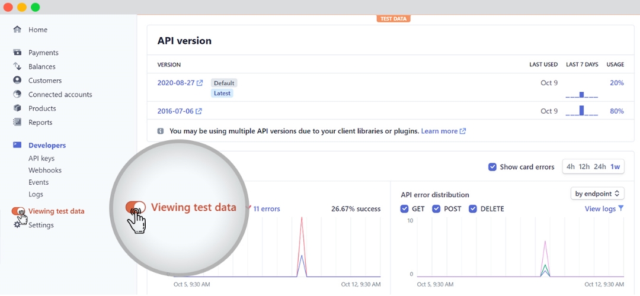Open Events under Developers
Viewport: 640px width, 296px height.
[39, 182]
